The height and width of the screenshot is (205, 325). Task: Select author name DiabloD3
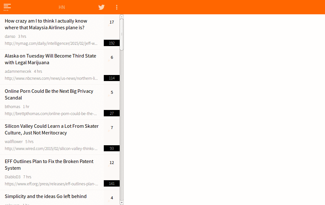(13, 177)
